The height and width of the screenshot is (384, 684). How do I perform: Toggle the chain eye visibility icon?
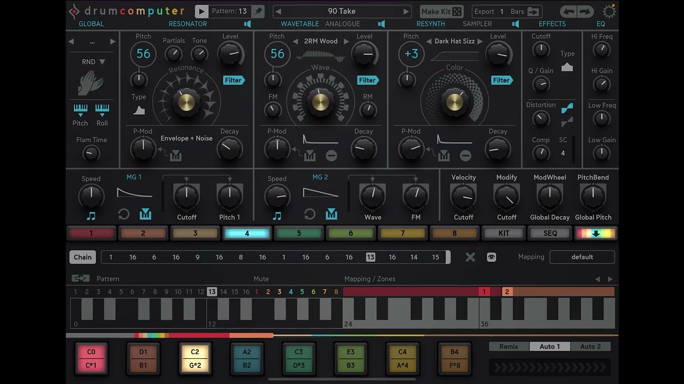492,257
